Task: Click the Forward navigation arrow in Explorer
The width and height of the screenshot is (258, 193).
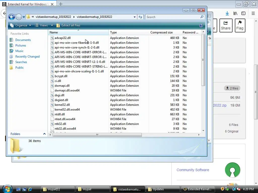Action: 19,17
